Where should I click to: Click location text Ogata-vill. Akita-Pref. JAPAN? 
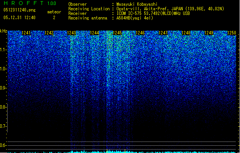(x=150, y=9)
